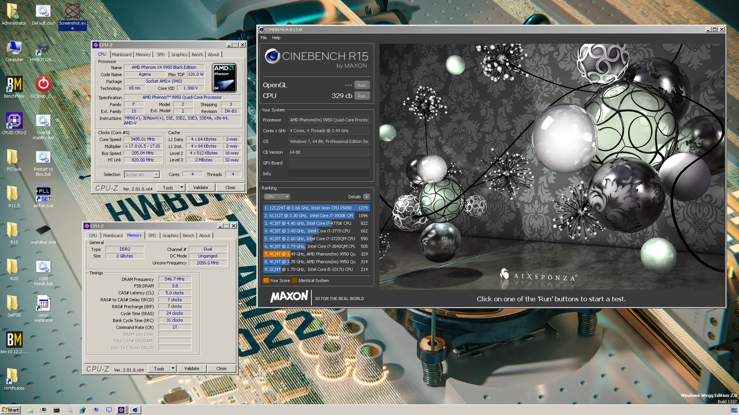739x415 pixels.
Task: Open Bench tab in lower CPU-Z window
Action: pyautogui.click(x=189, y=236)
